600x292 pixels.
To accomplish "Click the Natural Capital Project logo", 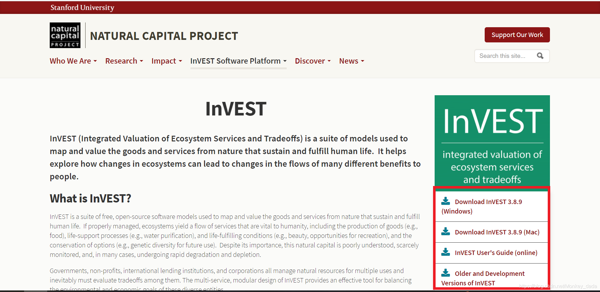I will 65,35.
